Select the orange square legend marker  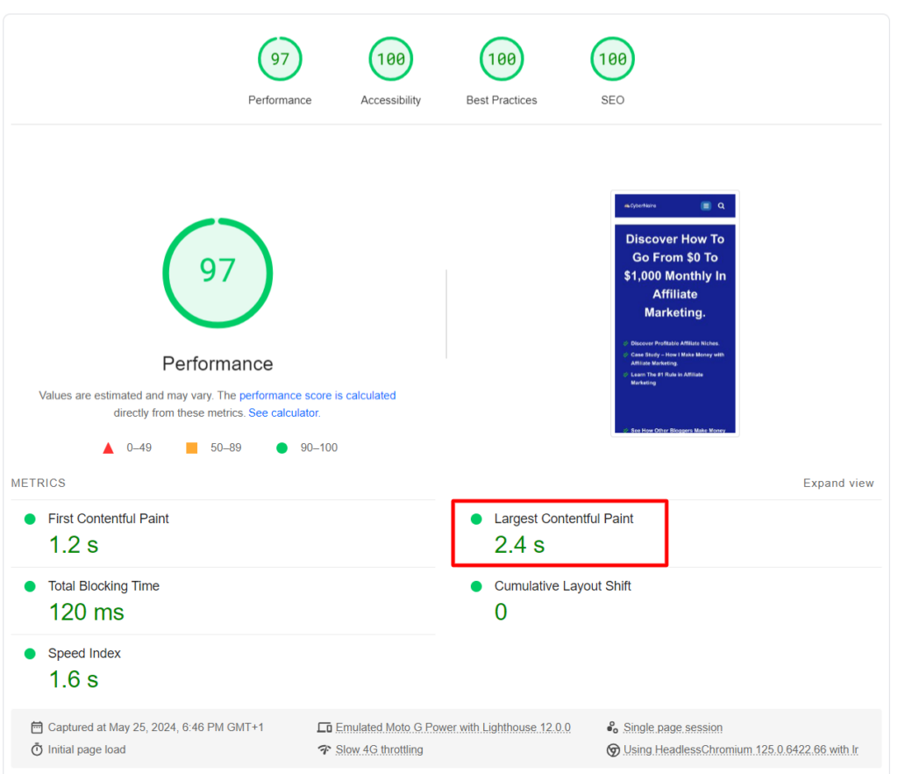192,448
